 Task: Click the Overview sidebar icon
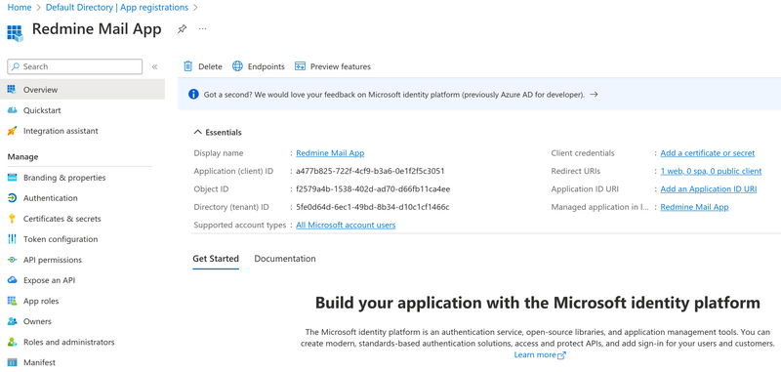(x=13, y=90)
